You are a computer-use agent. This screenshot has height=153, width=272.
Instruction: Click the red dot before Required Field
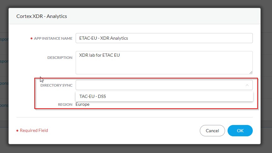click(x=17, y=131)
